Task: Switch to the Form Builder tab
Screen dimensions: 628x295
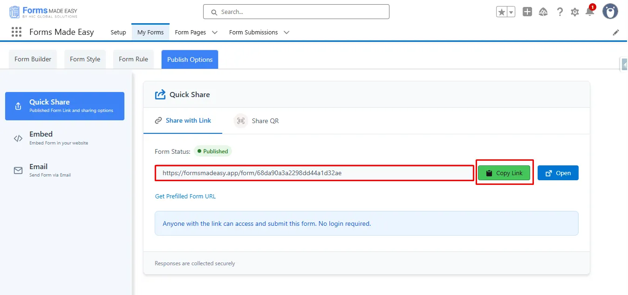Action: (x=33, y=59)
